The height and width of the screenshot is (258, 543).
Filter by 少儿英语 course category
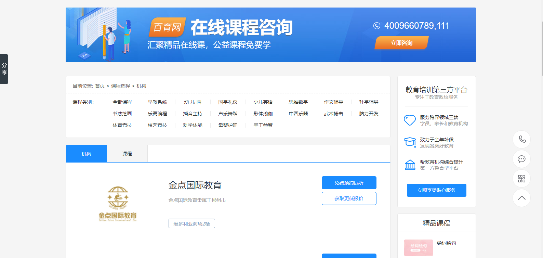[263, 102]
